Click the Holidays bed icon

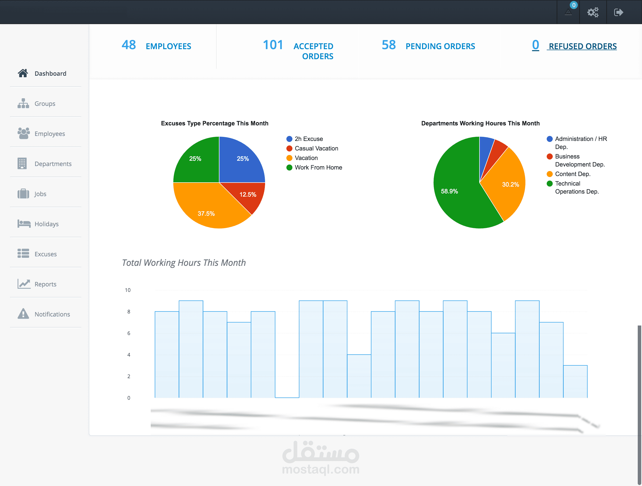click(24, 224)
